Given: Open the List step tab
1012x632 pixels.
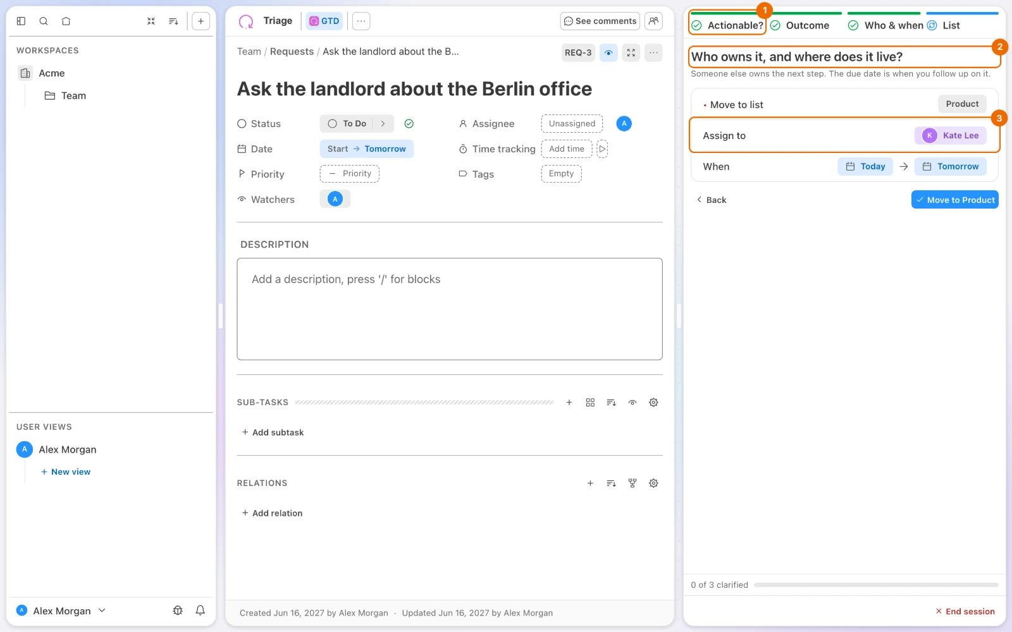Looking at the screenshot, I should [x=944, y=25].
